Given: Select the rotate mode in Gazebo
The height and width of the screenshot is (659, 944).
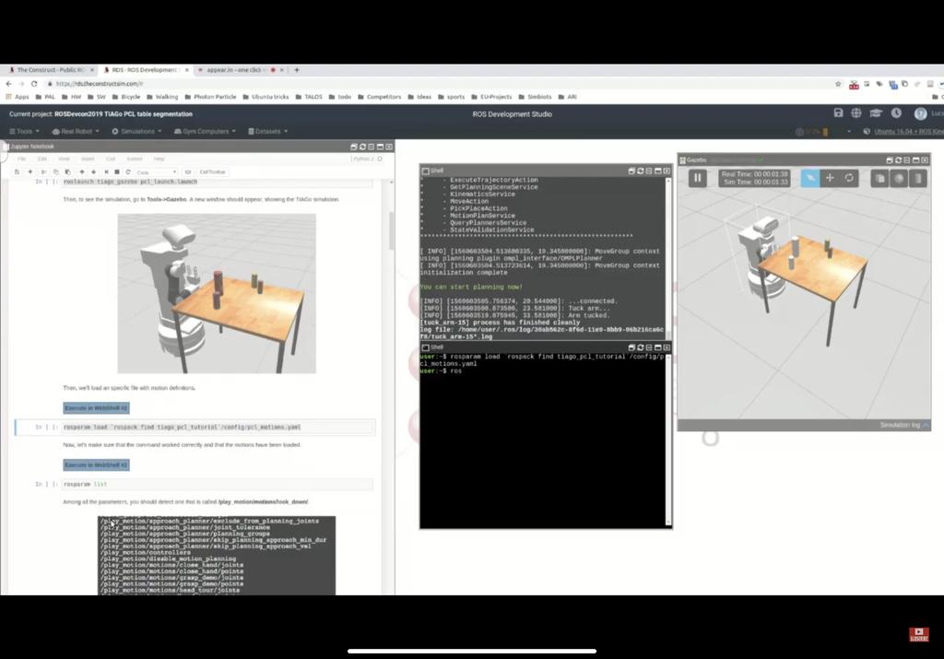Looking at the screenshot, I should (849, 178).
